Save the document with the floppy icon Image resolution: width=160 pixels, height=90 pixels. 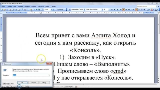(x=7, y=9)
